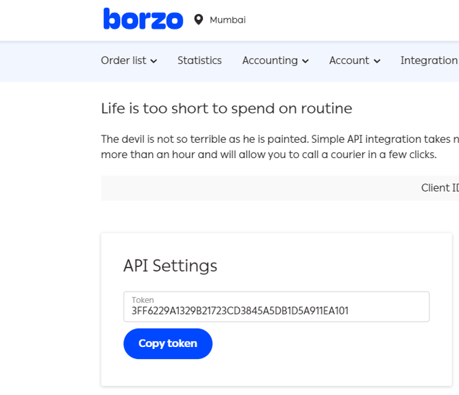Click the location pin icon
Viewport: 459px width, 395px height.
coord(198,19)
